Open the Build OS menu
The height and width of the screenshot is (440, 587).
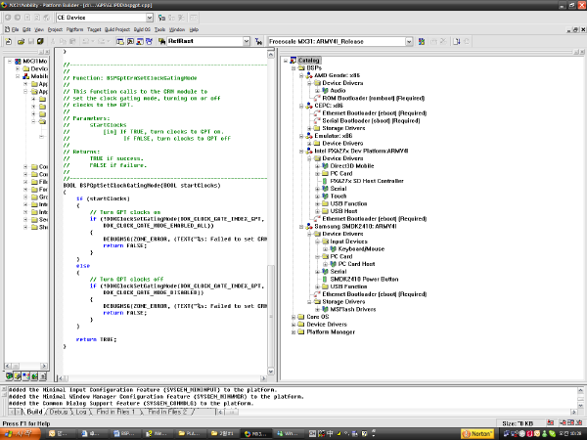[x=142, y=29]
